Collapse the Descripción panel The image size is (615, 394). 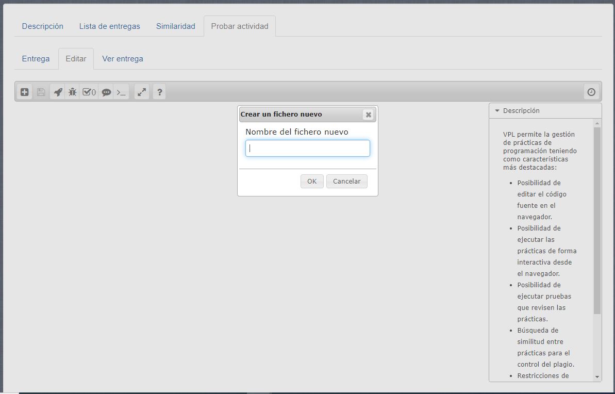click(x=497, y=110)
